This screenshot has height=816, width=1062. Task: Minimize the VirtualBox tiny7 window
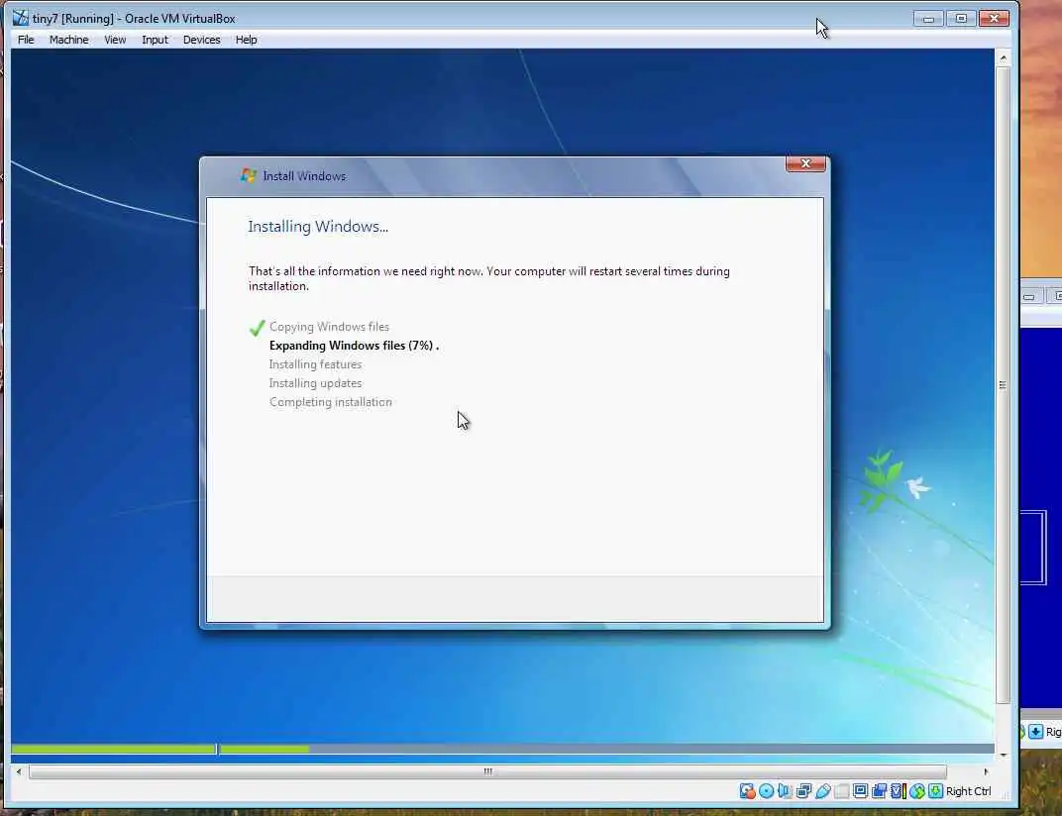tap(928, 18)
